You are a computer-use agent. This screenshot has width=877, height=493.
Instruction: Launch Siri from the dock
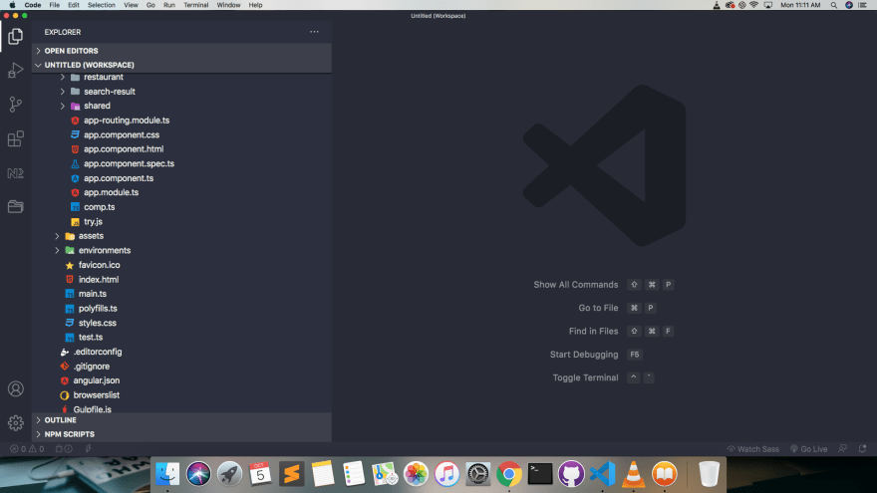tap(198, 474)
